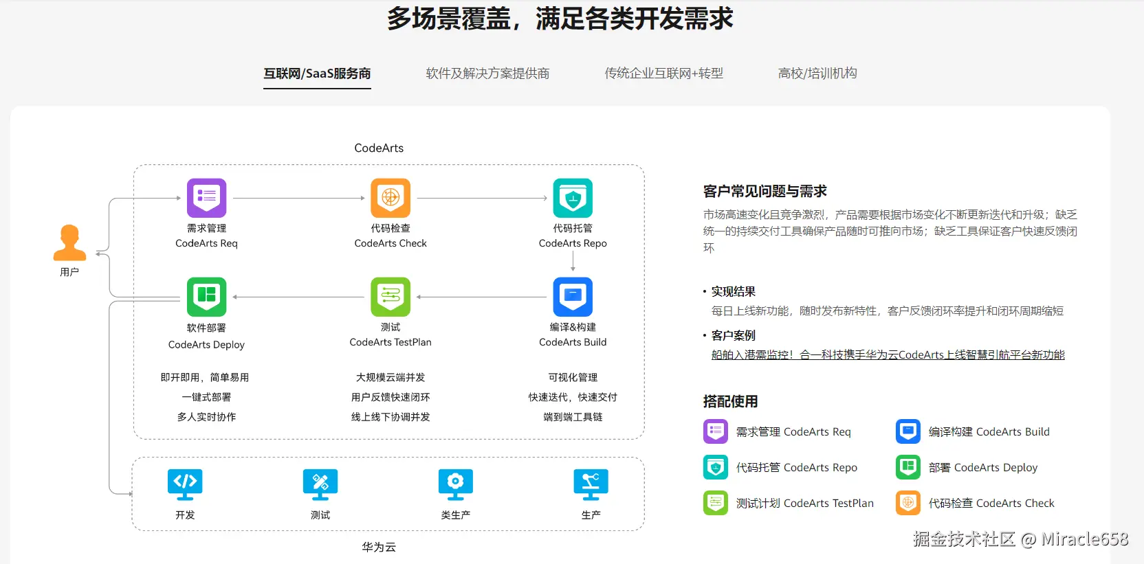Click the 可视化管理 text

click(x=573, y=377)
